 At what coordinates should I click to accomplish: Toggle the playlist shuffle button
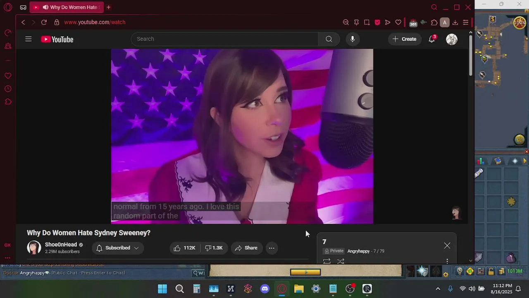click(341, 261)
